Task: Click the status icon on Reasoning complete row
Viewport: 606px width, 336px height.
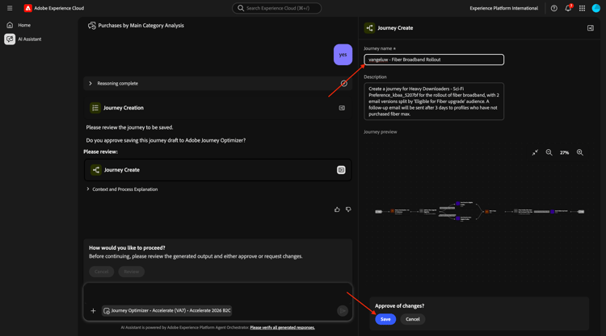Action: [344, 83]
